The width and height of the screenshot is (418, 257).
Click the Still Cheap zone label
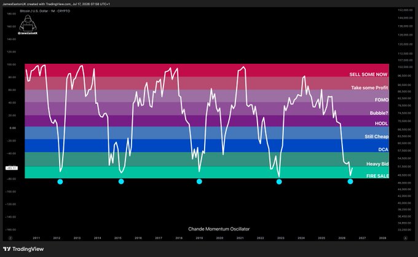(376, 136)
